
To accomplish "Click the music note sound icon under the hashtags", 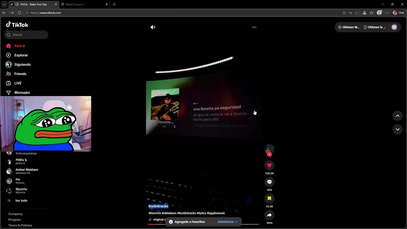I will (x=150, y=219).
